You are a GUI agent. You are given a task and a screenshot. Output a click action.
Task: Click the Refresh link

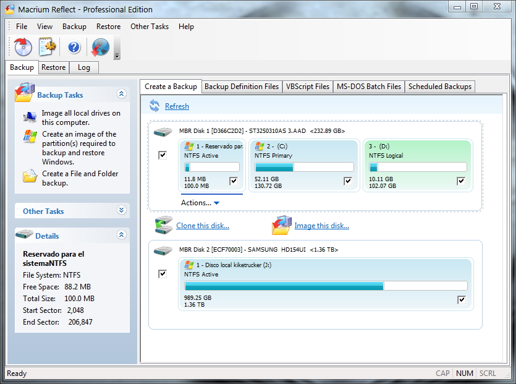coord(177,106)
